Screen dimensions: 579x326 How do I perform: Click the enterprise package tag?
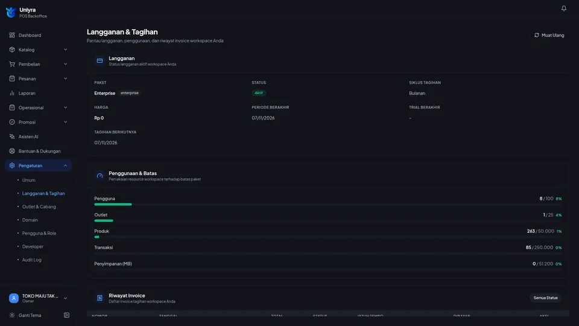pos(130,93)
